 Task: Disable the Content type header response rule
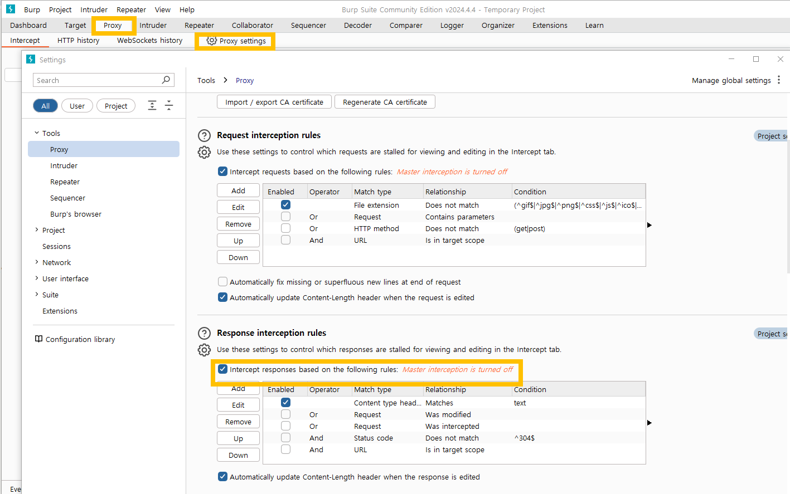pyautogui.click(x=285, y=403)
